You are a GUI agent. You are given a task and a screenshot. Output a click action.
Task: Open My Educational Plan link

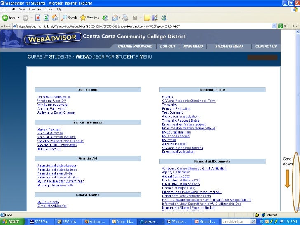[x=176, y=132]
